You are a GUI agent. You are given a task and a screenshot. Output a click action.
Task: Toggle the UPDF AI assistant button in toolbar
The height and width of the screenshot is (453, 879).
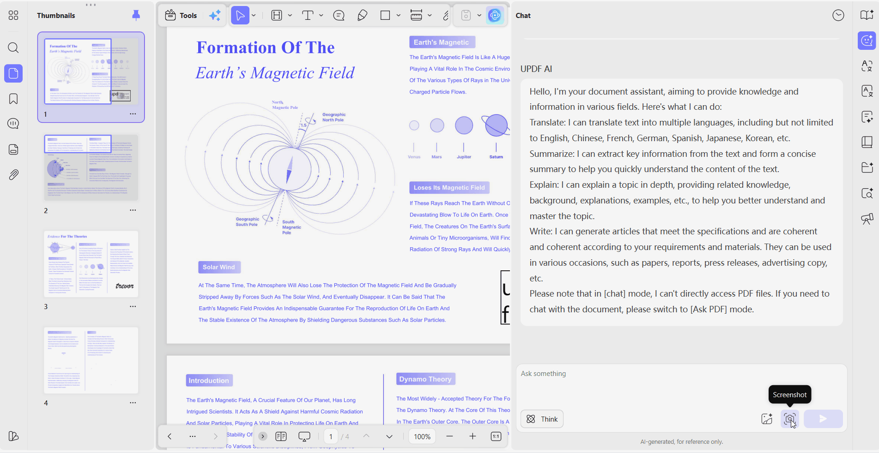pos(495,15)
